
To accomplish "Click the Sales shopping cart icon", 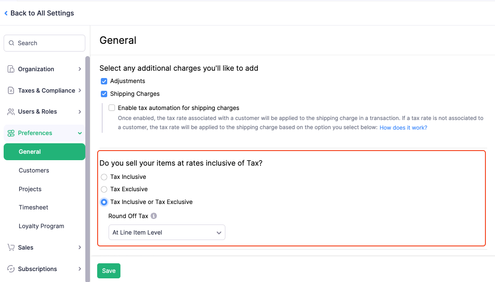I will 10,247.
